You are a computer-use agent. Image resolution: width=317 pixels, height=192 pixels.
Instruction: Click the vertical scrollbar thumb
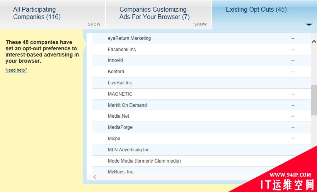coord(314,100)
